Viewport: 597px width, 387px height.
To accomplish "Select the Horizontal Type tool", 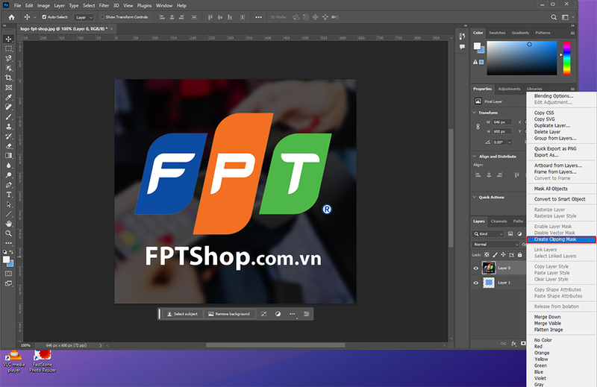I will pos(8,195).
